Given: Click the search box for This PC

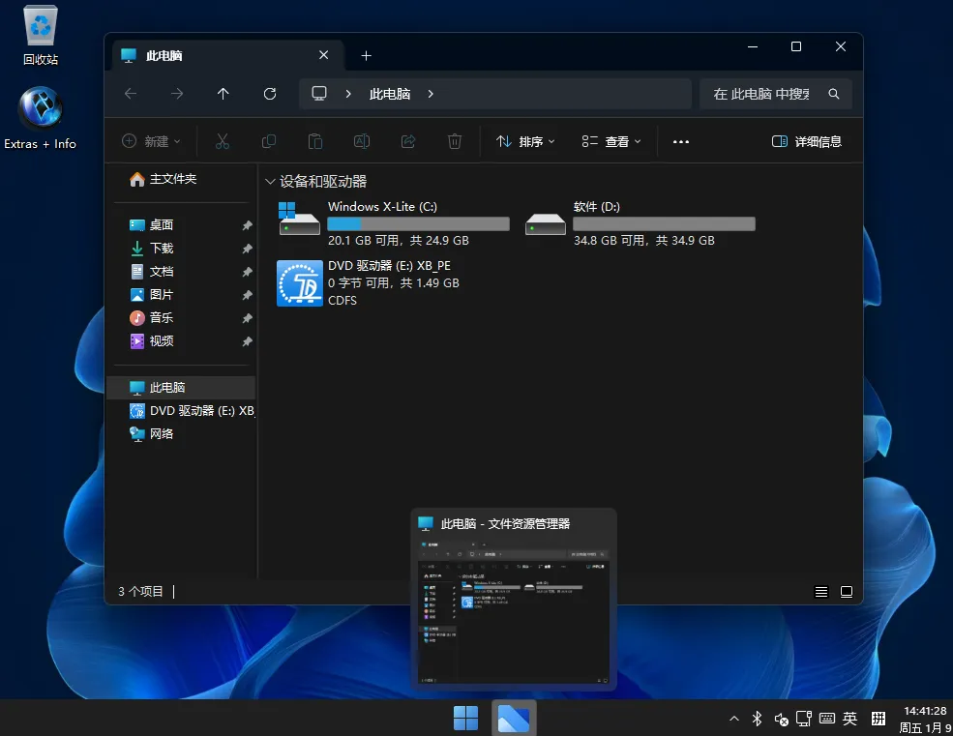Looking at the screenshot, I should (764, 94).
